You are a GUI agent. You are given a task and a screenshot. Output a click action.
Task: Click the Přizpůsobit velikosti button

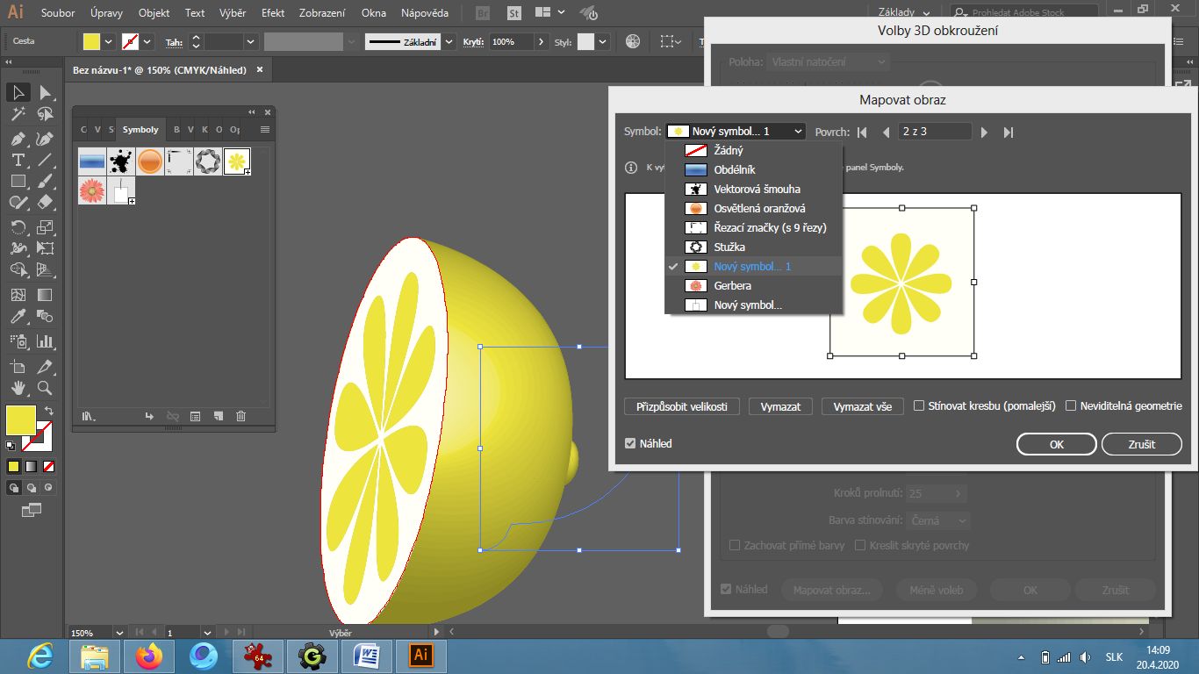click(x=681, y=405)
